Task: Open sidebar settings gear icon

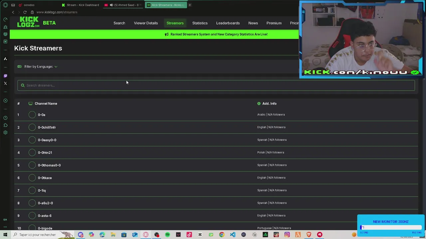Action: click(5, 132)
